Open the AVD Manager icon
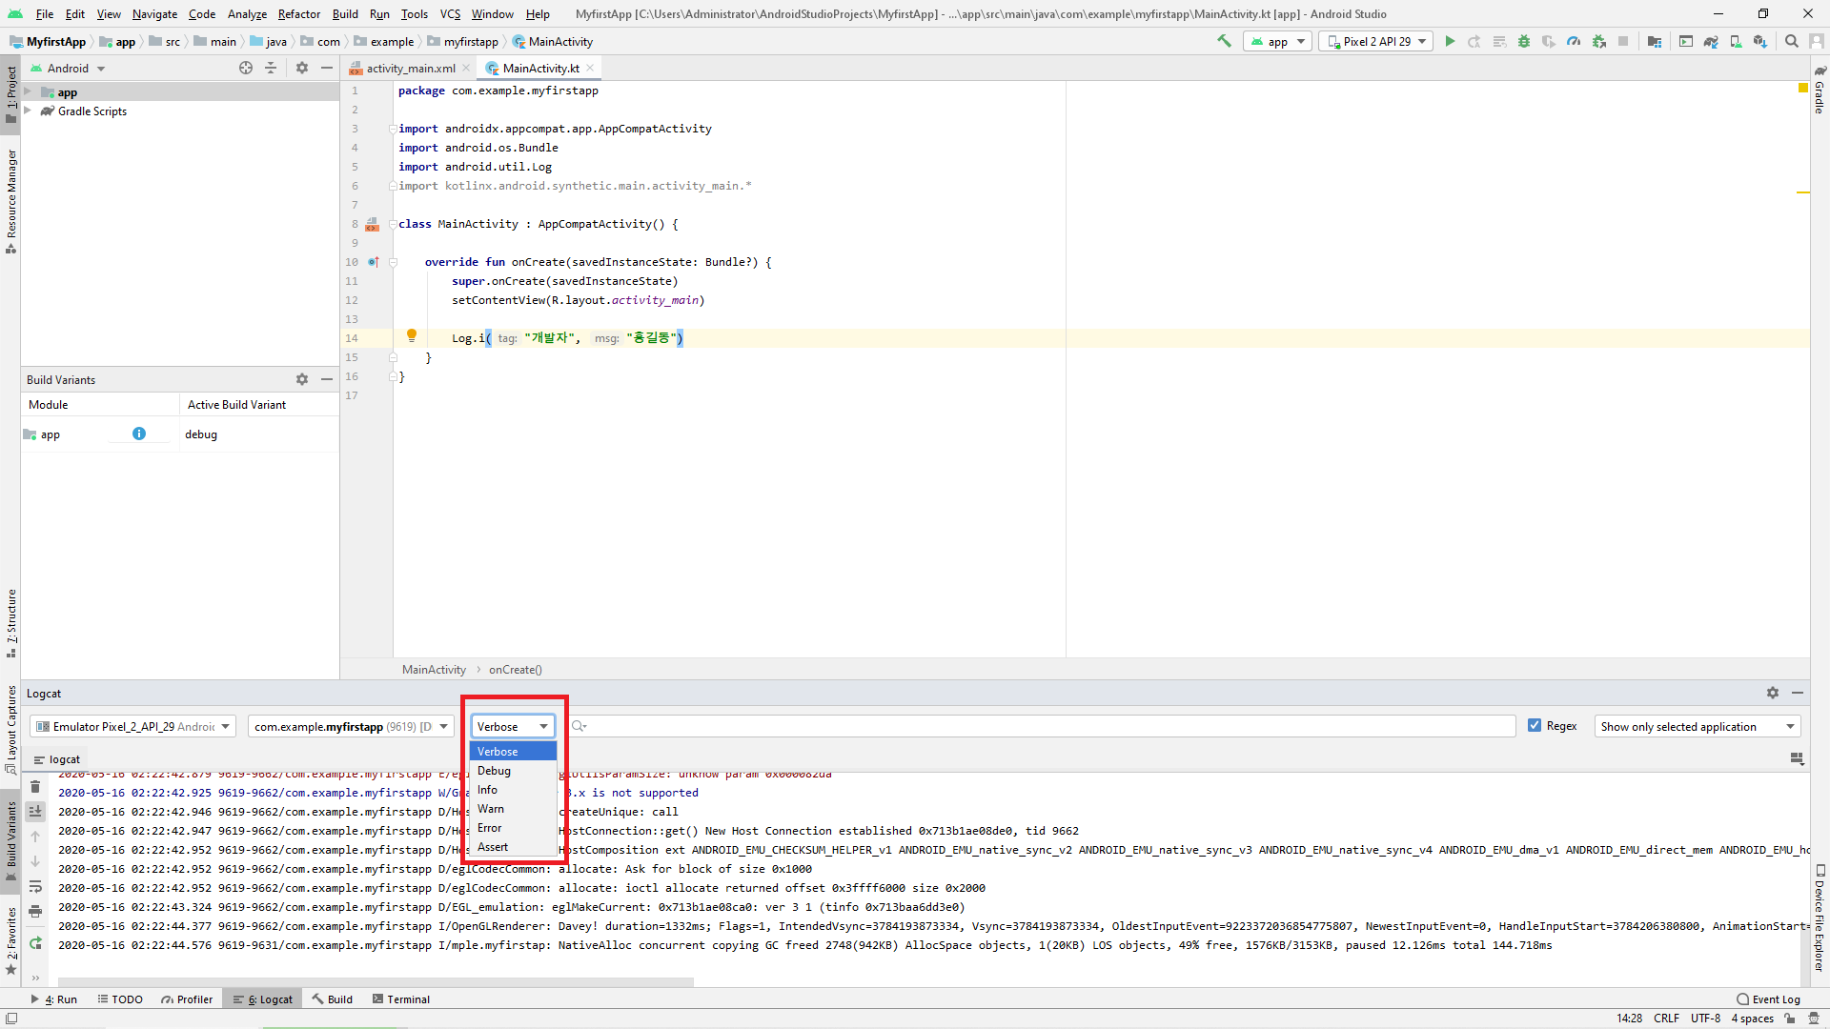The image size is (1830, 1029). tap(1736, 41)
